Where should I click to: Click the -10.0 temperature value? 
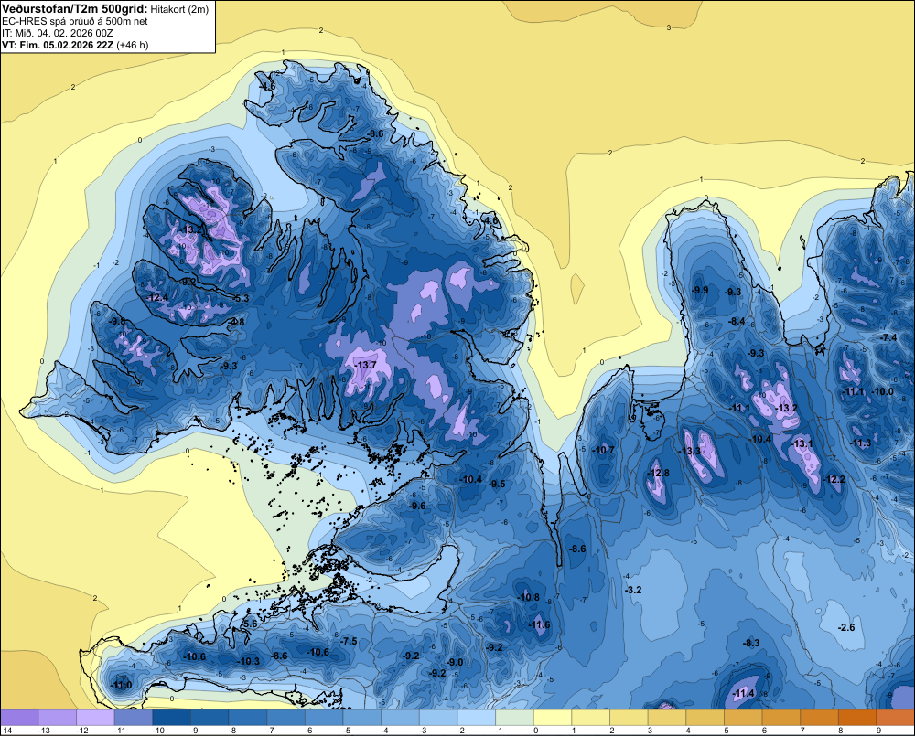pyautogui.click(x=882, y=391)
